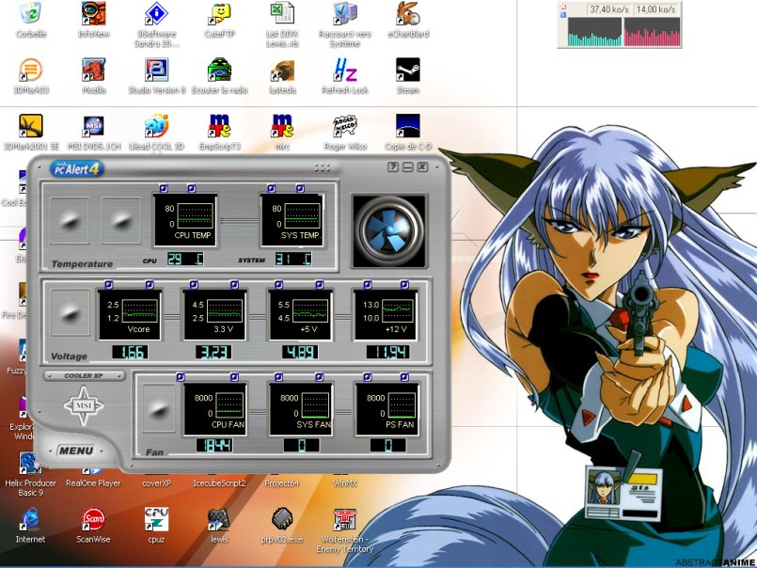Image resolution: width=757 pixels, height=568 pixels.
Task: Select the MSI DVD5.1CH shortcut icon
Action: point(94,126)
